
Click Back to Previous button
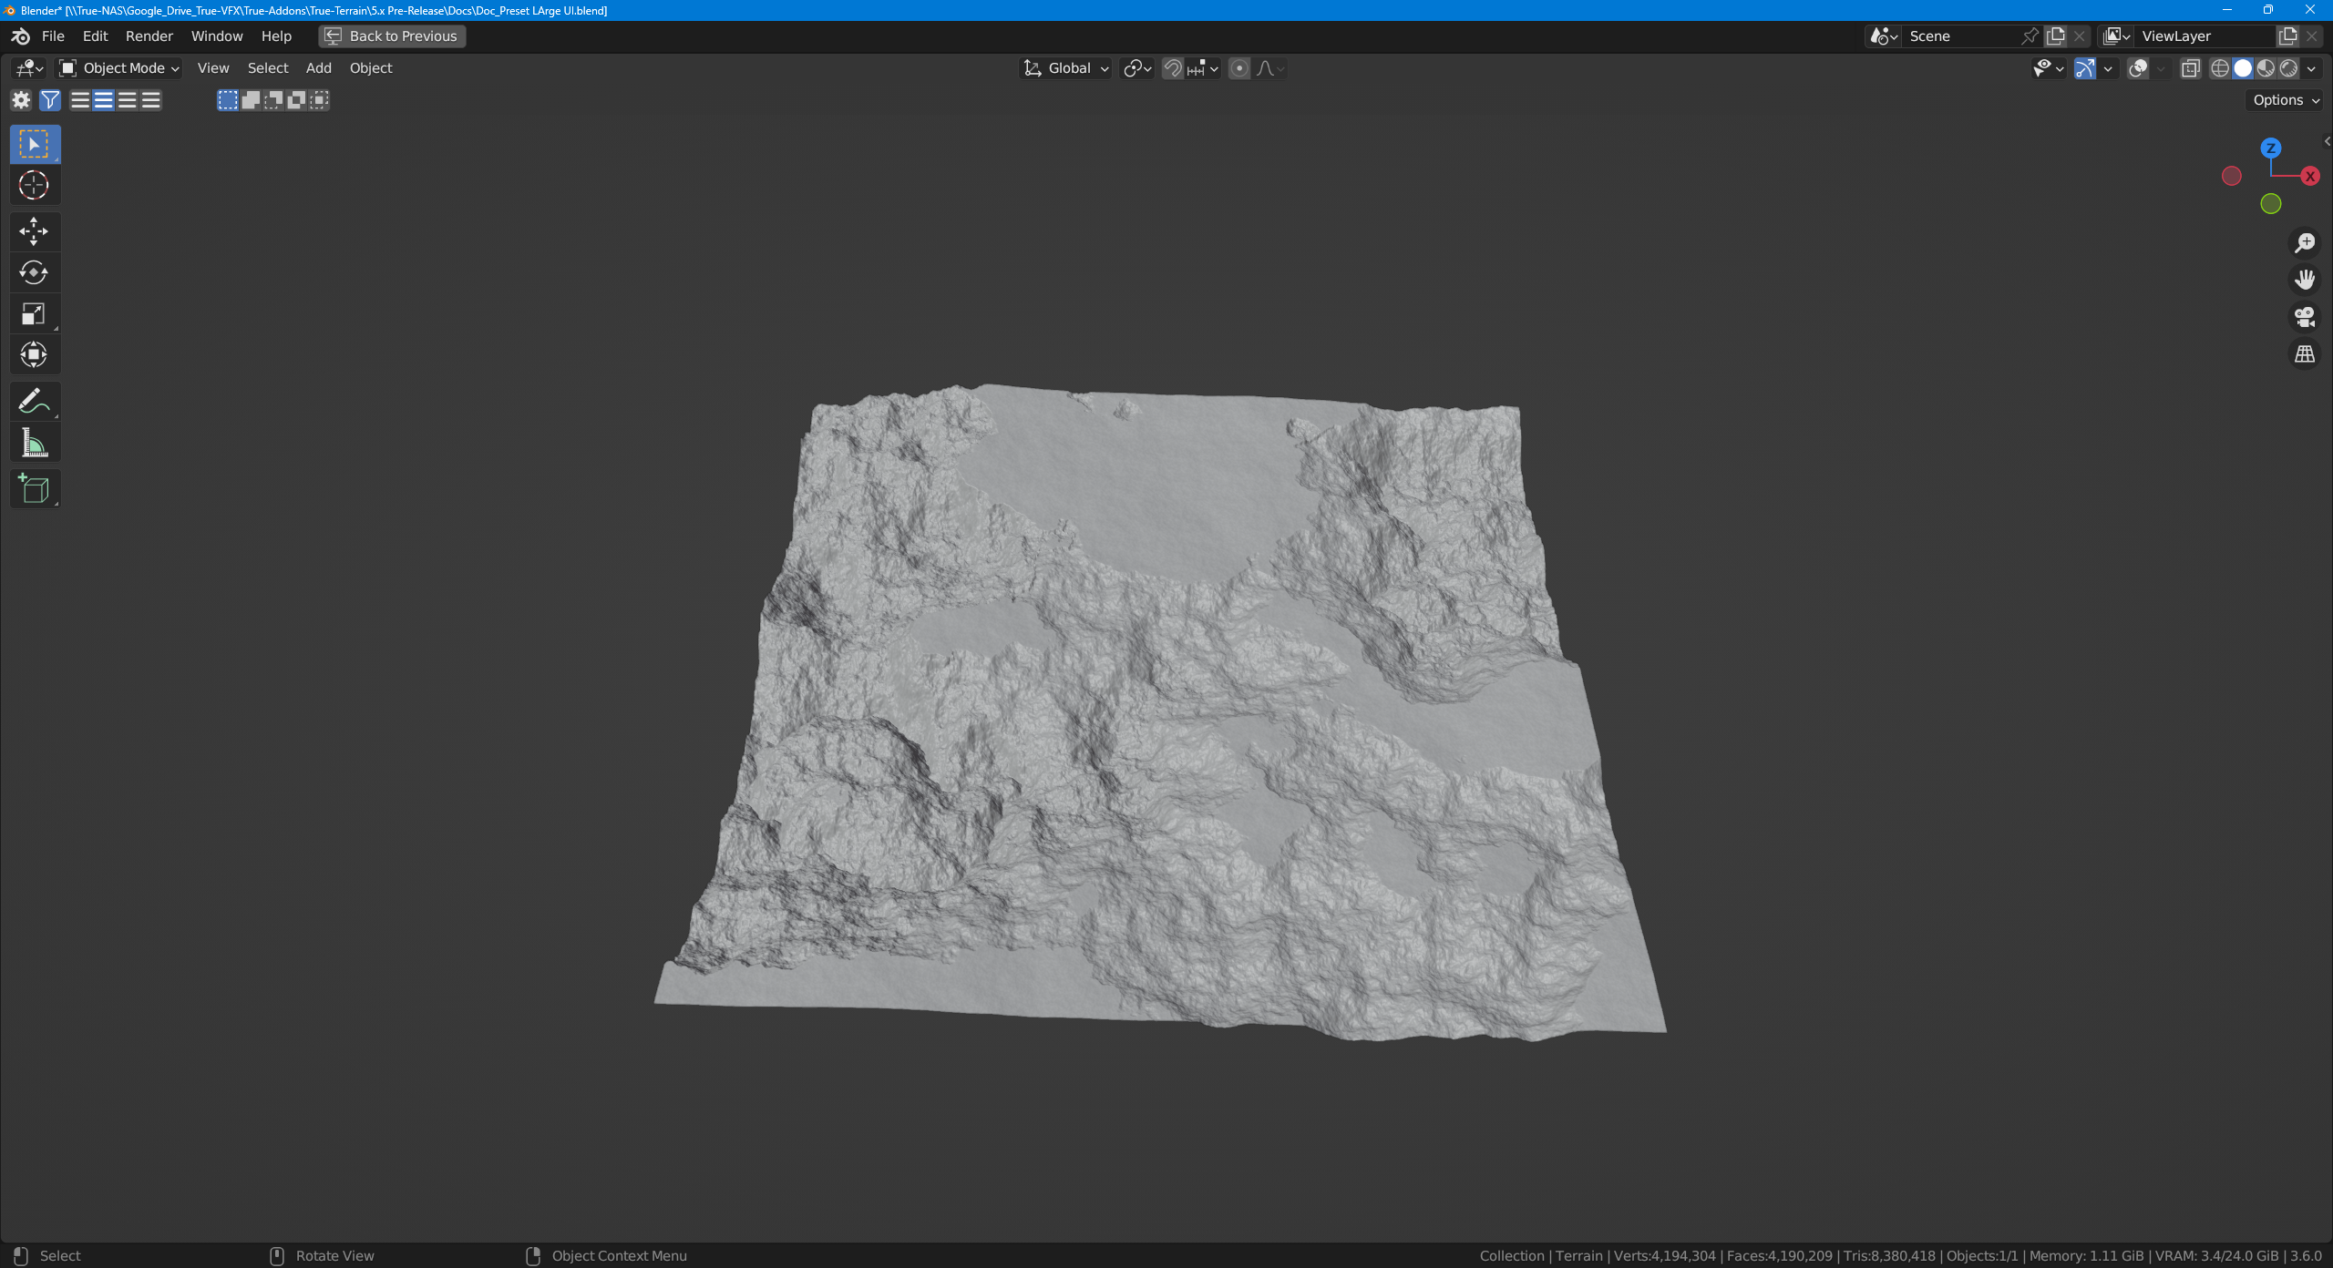click(x=392, y=36)
